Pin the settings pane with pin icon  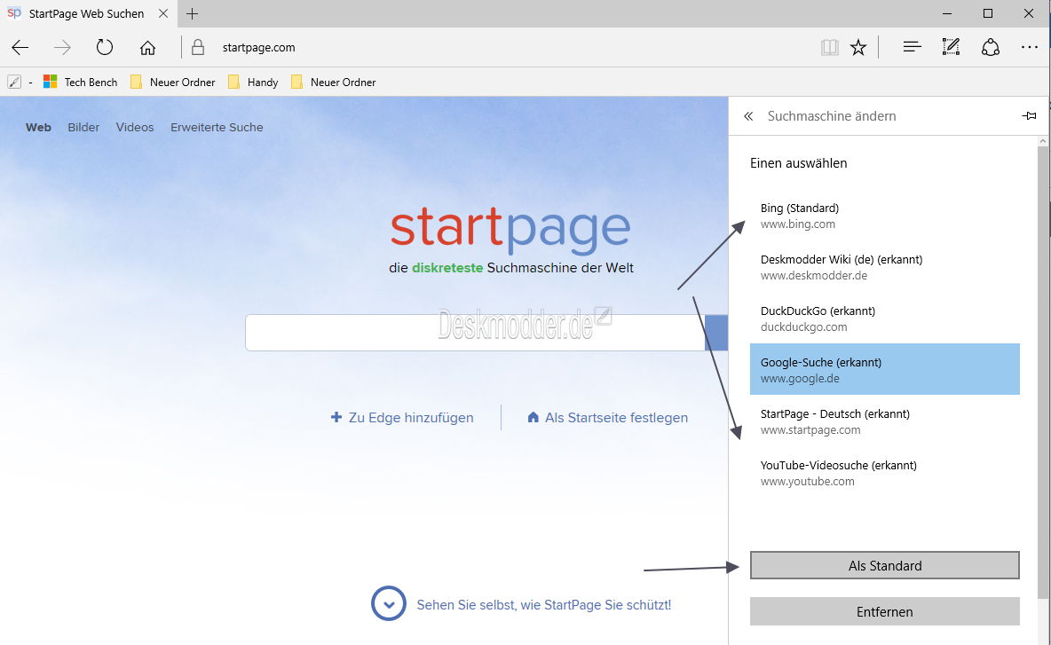tap(1029, 116)
